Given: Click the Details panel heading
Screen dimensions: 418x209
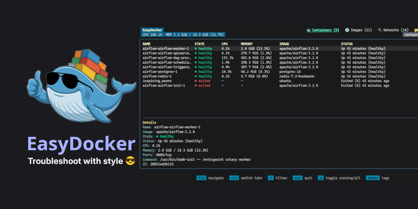Looking at the screenshot, I should [x=149, y=122].
